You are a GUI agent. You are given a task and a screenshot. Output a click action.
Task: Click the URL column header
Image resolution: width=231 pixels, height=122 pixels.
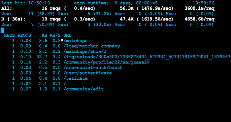pyautogui.click(x=67, y=35)
